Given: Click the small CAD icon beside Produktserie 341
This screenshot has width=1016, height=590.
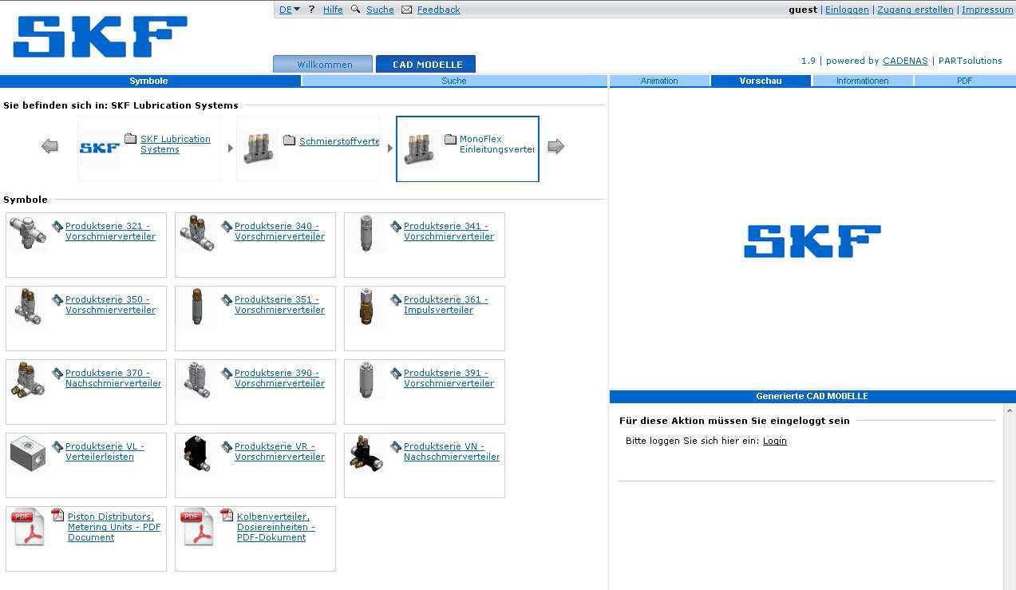Looking at the screenshot, I should point(396,227).
